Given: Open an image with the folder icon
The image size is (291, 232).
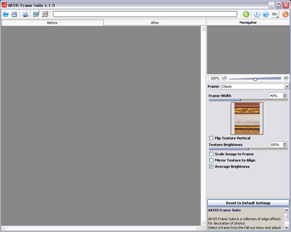Looking at the screenshot, I should (x=6, y=14).
